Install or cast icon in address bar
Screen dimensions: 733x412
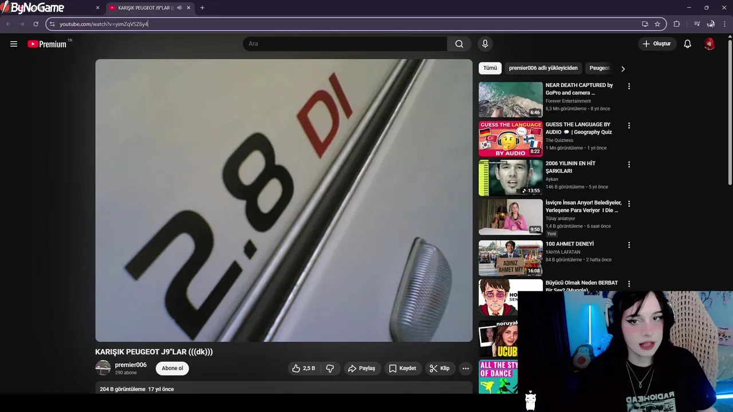pyautogui.click(x=645, y=24)
